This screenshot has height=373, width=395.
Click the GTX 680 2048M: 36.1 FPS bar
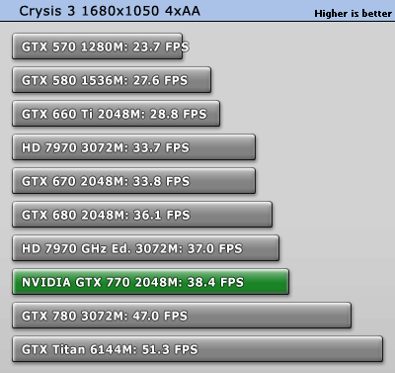click(x=142, y=215)
